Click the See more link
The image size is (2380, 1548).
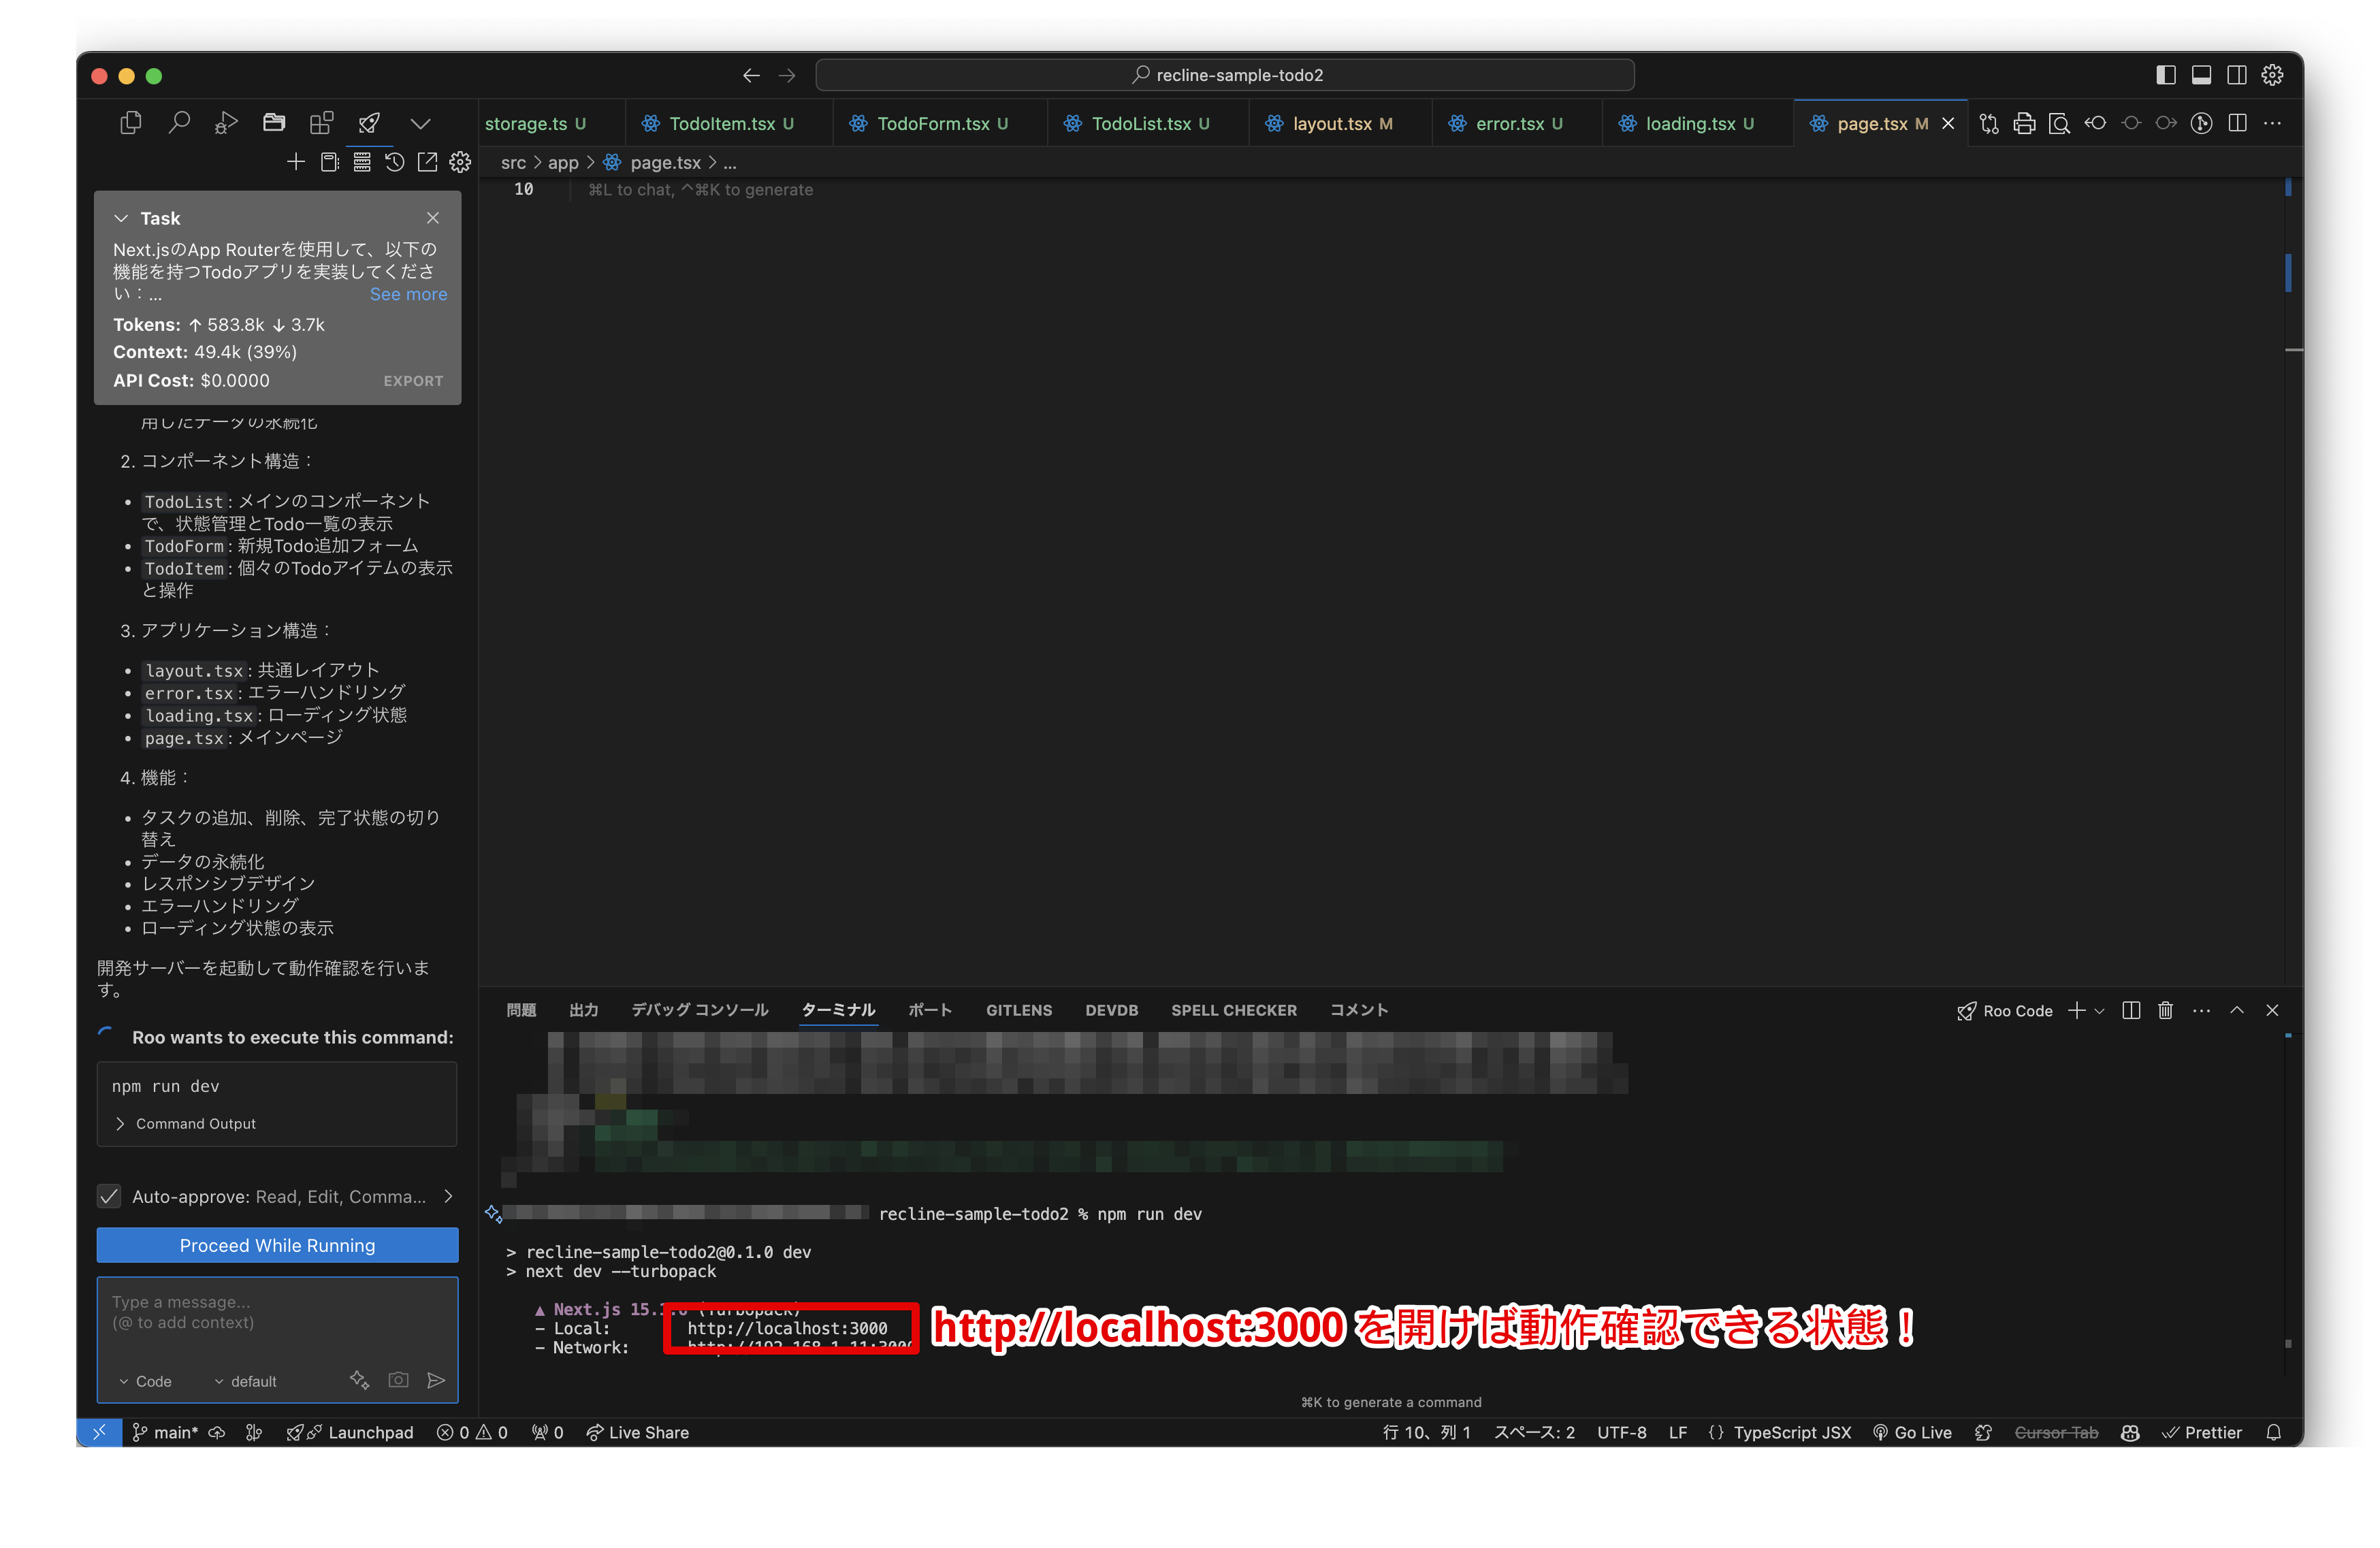pyautogui.click(x=409, y=294)
